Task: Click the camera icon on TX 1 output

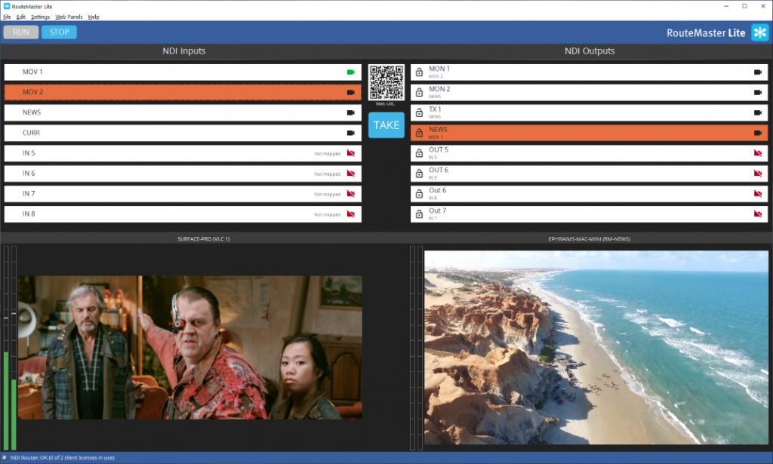Action: click(x=758, y=113)
